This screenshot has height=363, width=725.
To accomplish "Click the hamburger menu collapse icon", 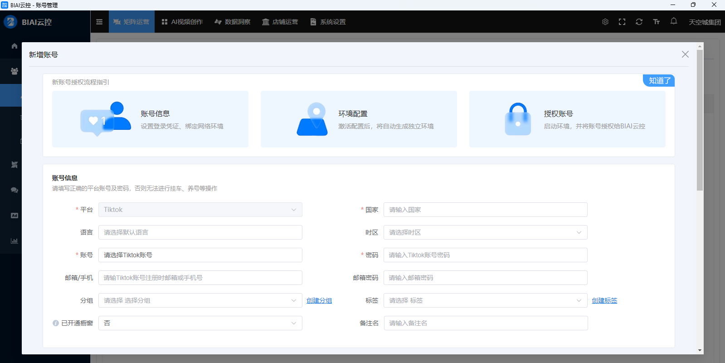I will click(99, 22).
